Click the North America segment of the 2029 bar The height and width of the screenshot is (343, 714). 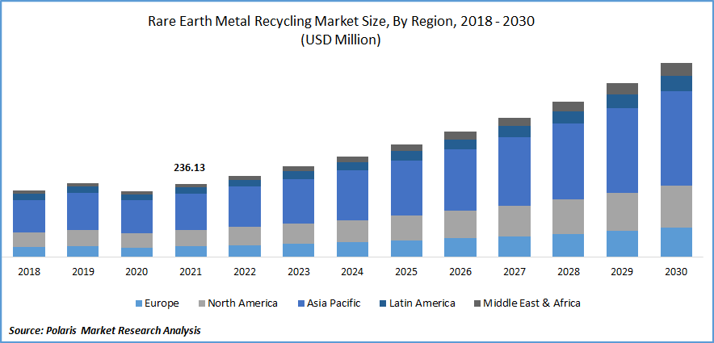[622, 211]
